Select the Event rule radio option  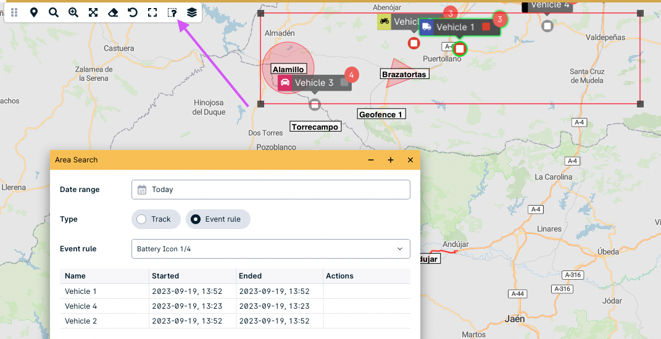(218, 219)
